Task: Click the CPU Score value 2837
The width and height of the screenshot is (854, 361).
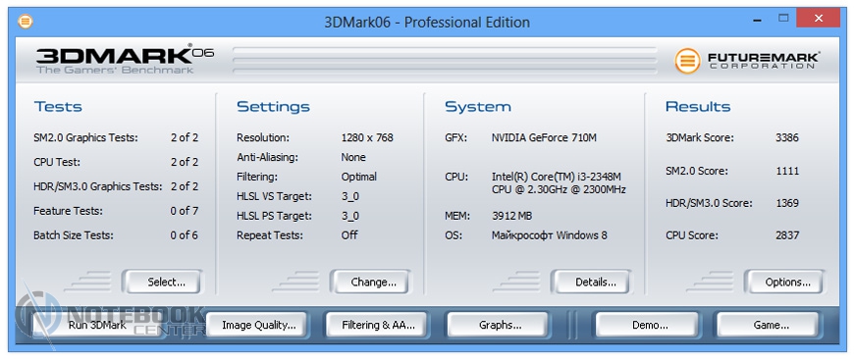Action: 787,235
